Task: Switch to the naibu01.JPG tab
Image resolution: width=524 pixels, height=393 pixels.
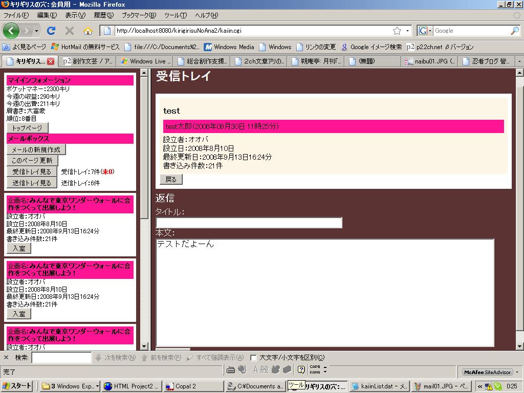Action: click(430, 61)
